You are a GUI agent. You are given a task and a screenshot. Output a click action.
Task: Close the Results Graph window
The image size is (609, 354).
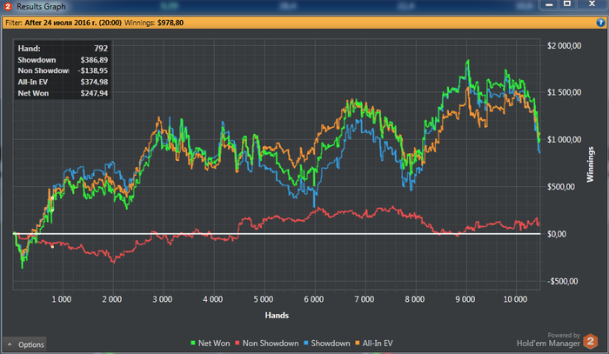point(591,4)
